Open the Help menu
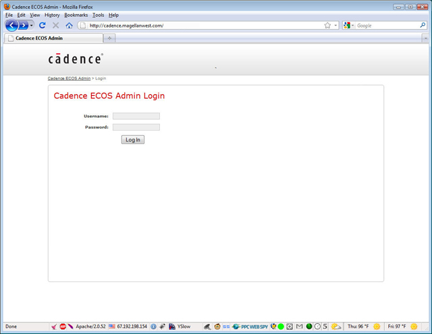Image resolution: width=432 pixels, height=334 pixels. click(x=113, y=15)
